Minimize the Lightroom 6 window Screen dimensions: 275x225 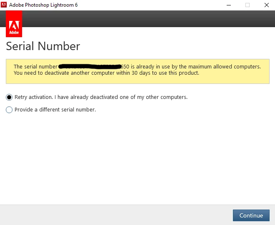click(229, 5)
